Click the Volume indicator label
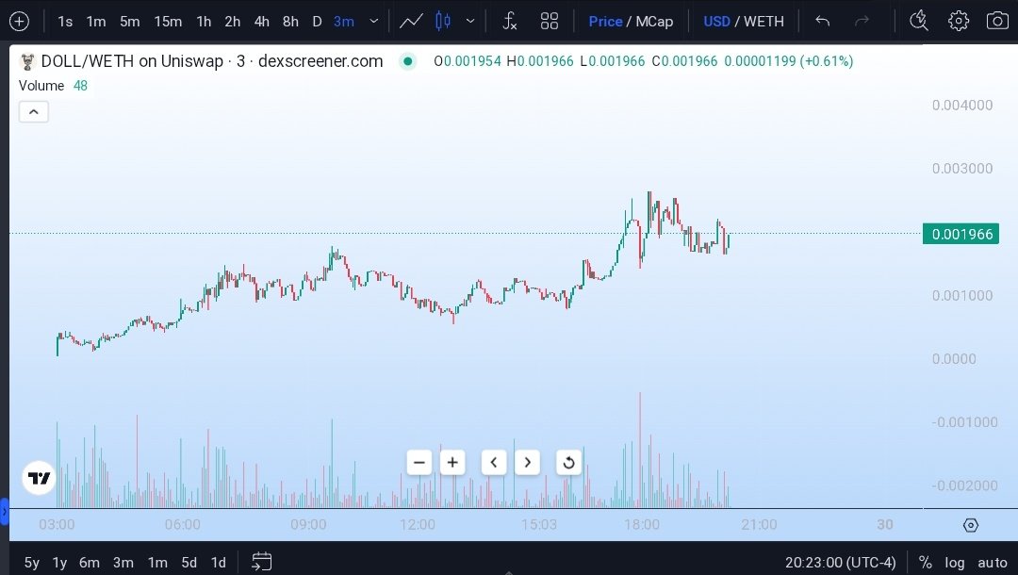This screenshot has height=575, width=1018. [x=41, y=86]
